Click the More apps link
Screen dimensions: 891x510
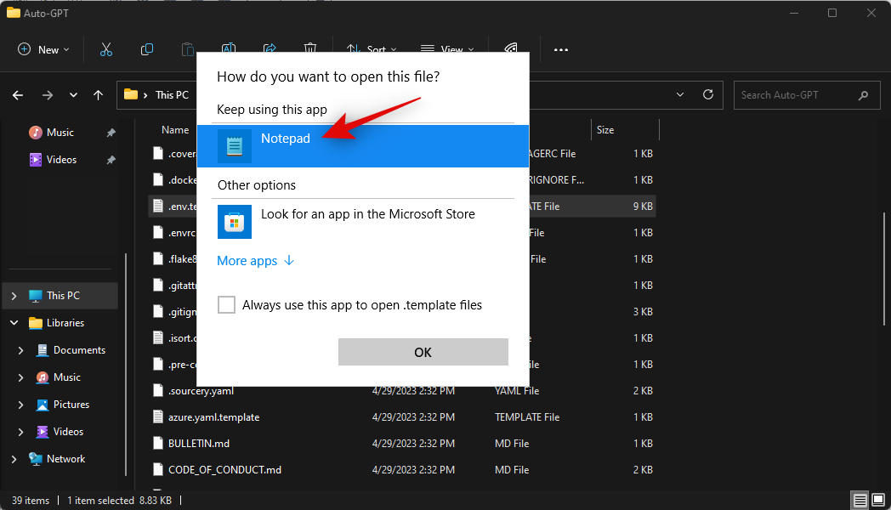[x=256, y=261]
